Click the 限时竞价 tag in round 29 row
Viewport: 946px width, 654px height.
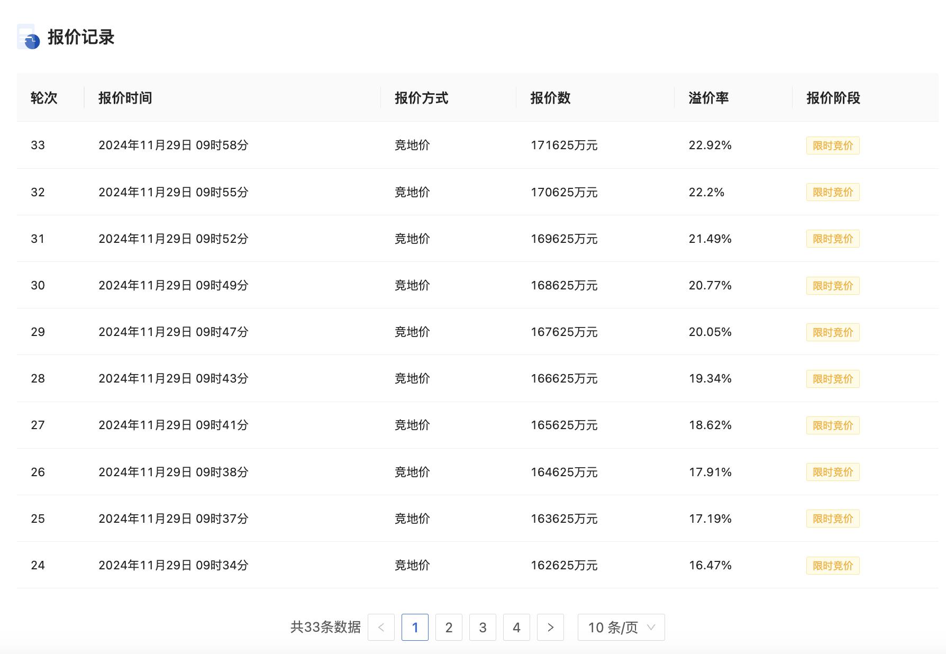(x=833, y=332)
